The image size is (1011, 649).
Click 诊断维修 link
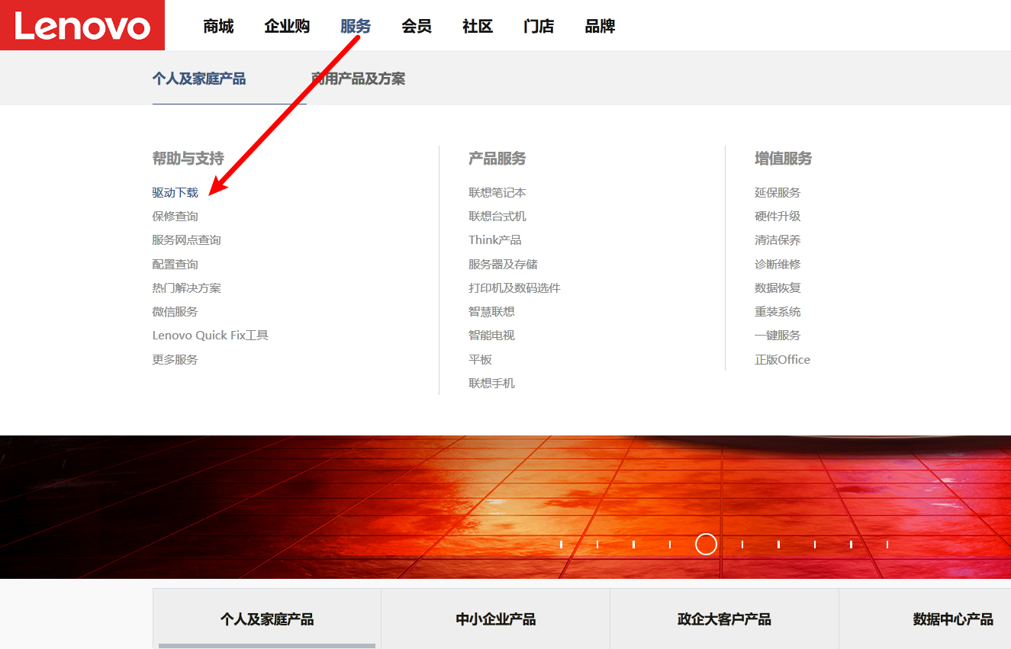(x=778, y=265)
